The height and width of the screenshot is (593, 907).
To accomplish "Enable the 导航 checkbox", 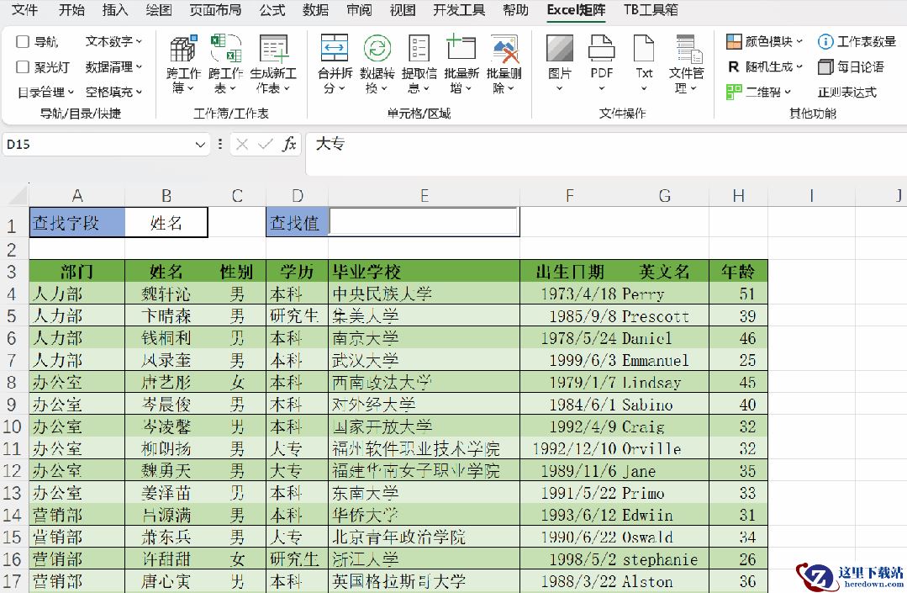I will pyautogui.click(x=23, y=42).
